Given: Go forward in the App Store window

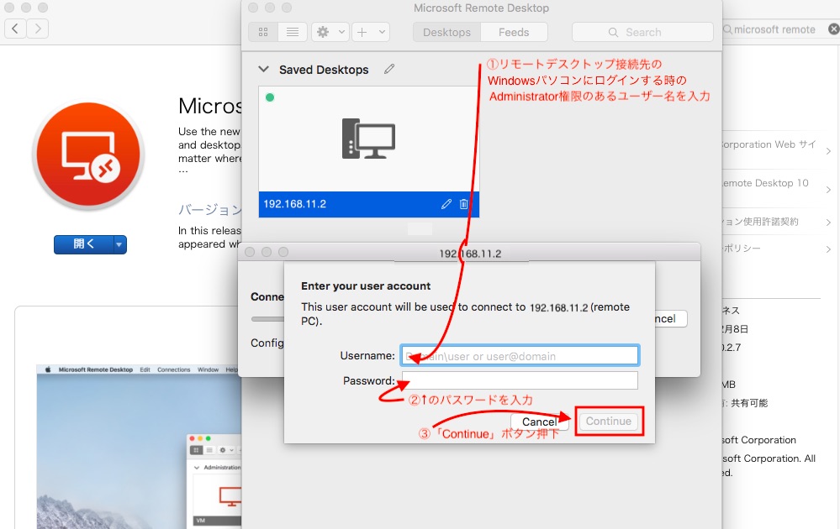Looking at the screenshot, I should pos(38,29).
